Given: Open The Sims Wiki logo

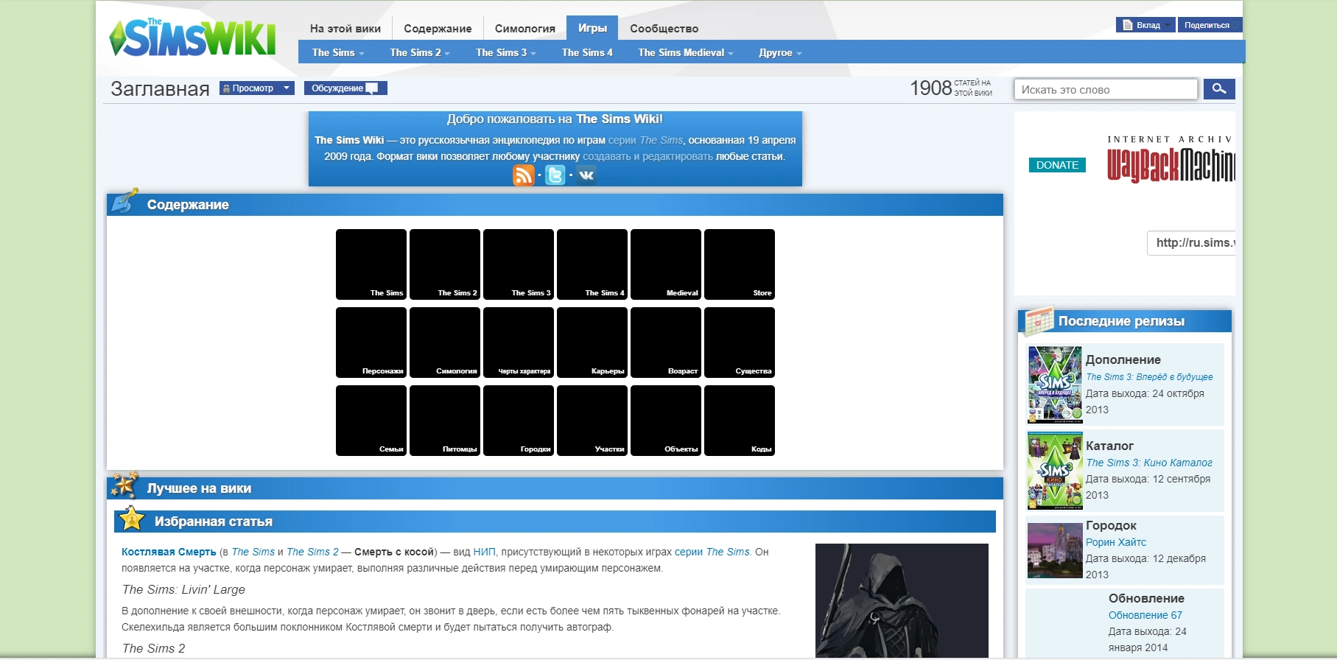Looking at the screenshot, I should coord(192,38).
